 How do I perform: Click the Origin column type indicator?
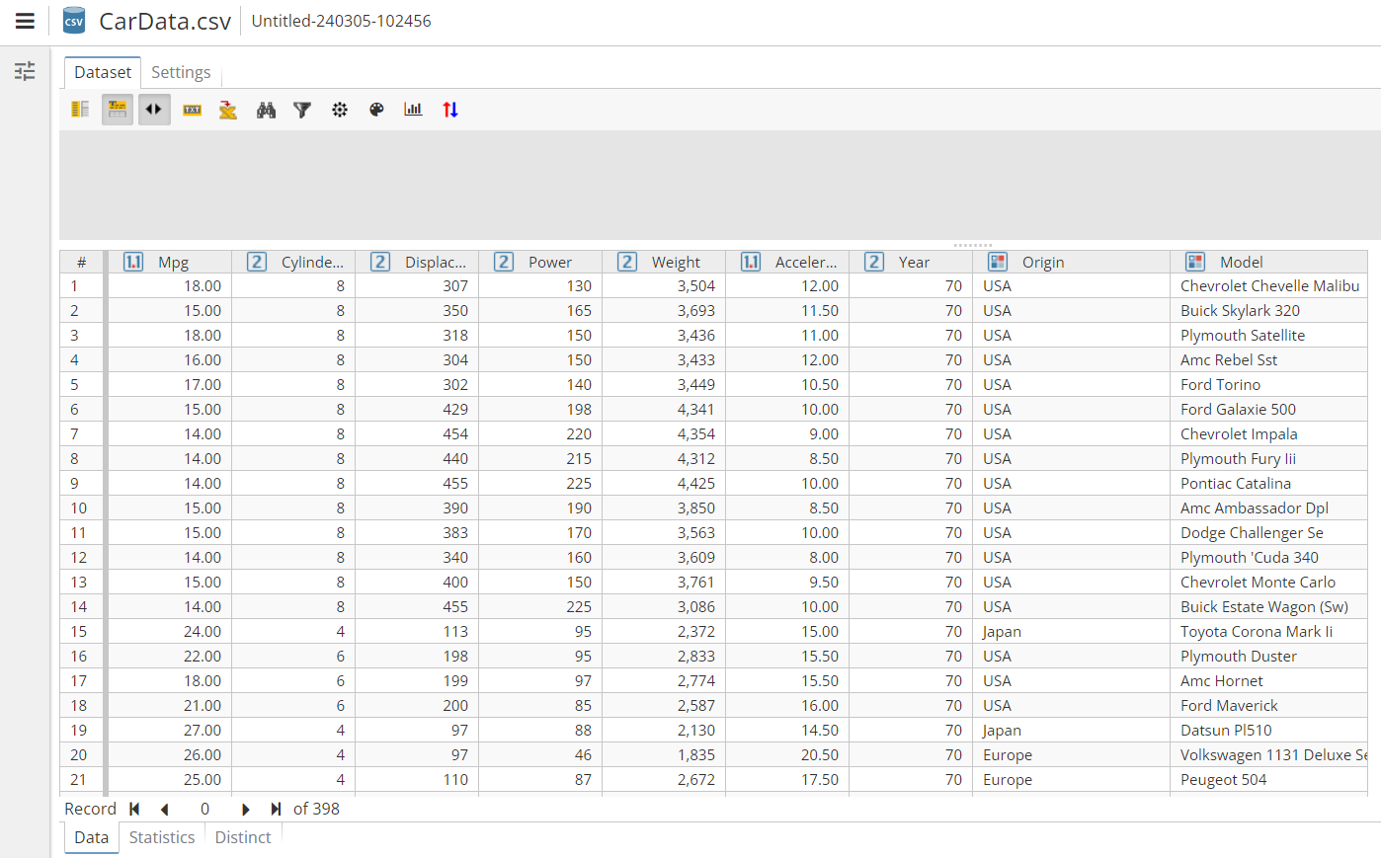tap(998, 261)
